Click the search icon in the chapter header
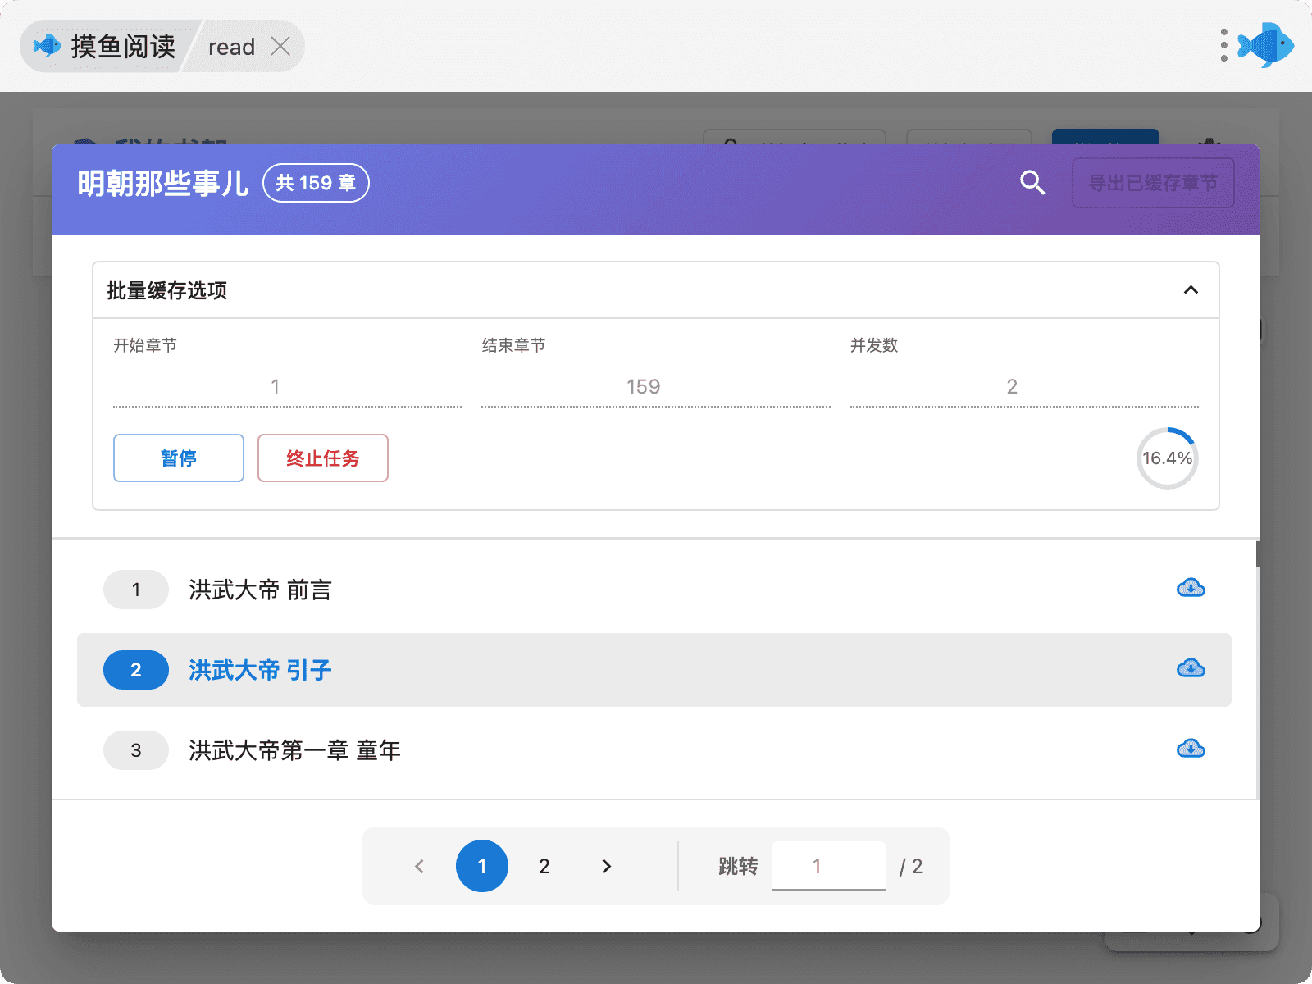1312x984 pixels. click(x=1032, y=183)
